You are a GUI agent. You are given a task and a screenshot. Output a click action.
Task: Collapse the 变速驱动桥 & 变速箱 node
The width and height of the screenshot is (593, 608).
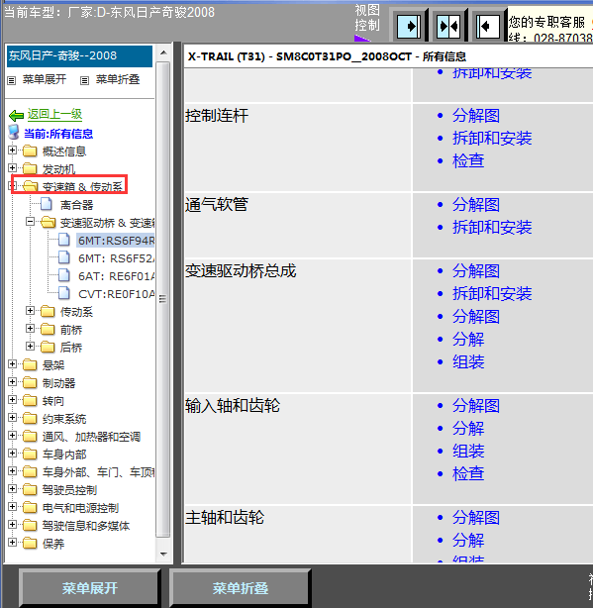pyautogui.click(x=30, y=222)
